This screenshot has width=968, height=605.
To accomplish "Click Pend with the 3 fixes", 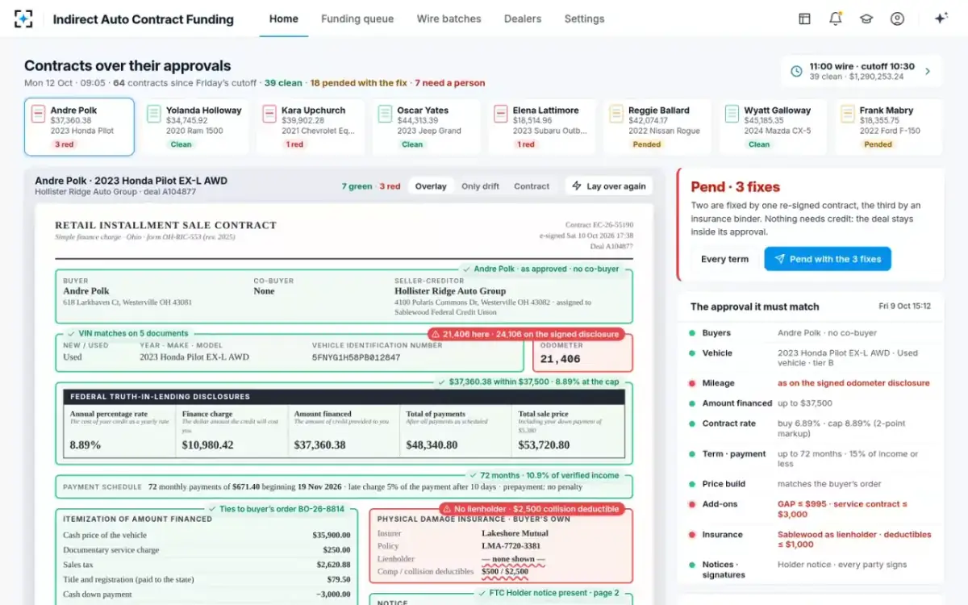I will click(x=828, y=259).
